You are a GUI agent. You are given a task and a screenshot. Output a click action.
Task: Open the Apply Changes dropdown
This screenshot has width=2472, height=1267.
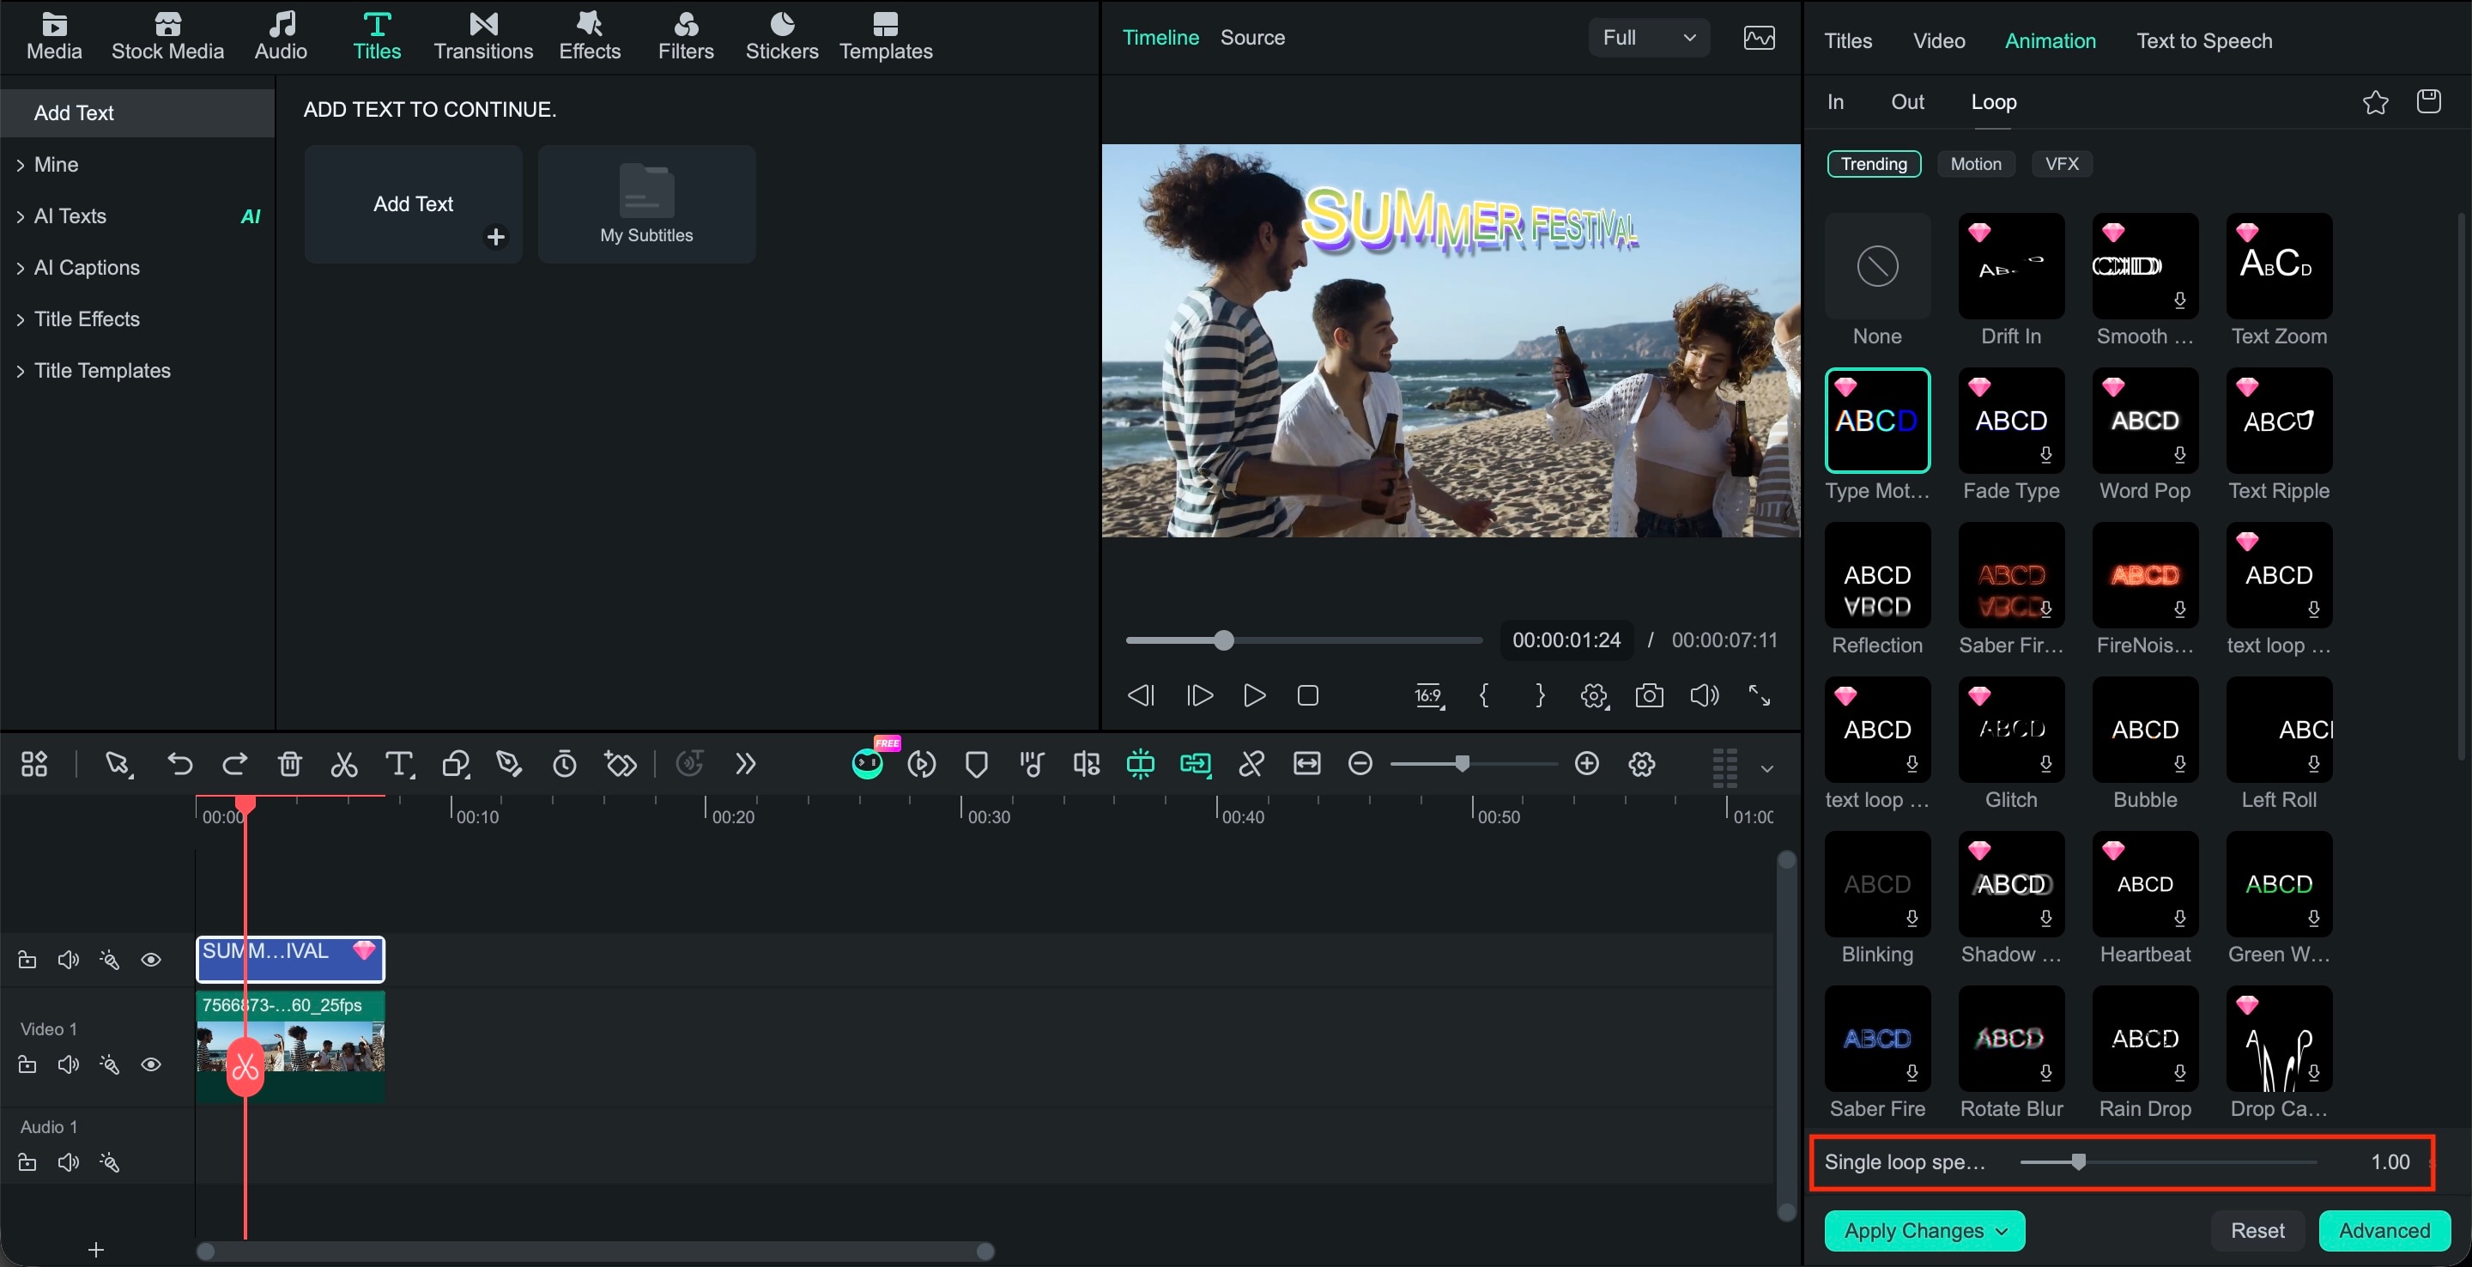coord(1924,1231)
